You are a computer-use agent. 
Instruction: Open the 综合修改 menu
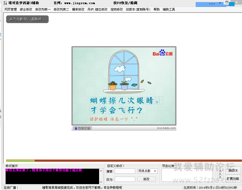click(x=26, y=9)
